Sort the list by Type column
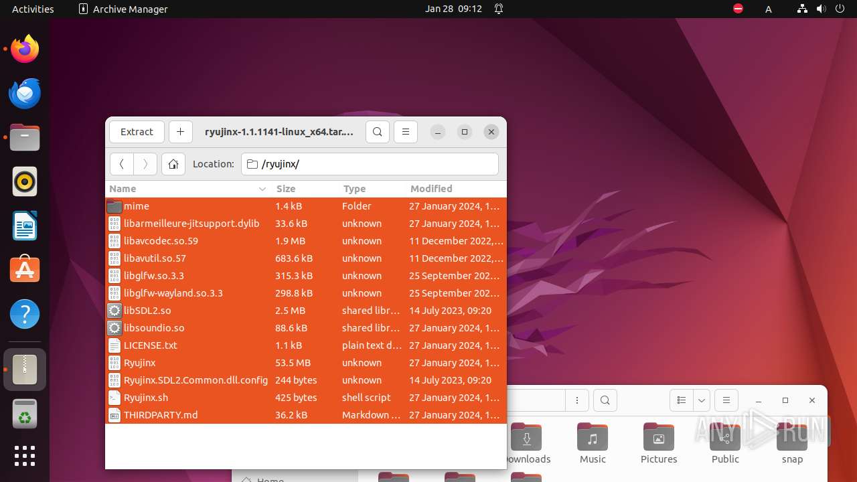 pyautogui.click(x=372, y=189)
